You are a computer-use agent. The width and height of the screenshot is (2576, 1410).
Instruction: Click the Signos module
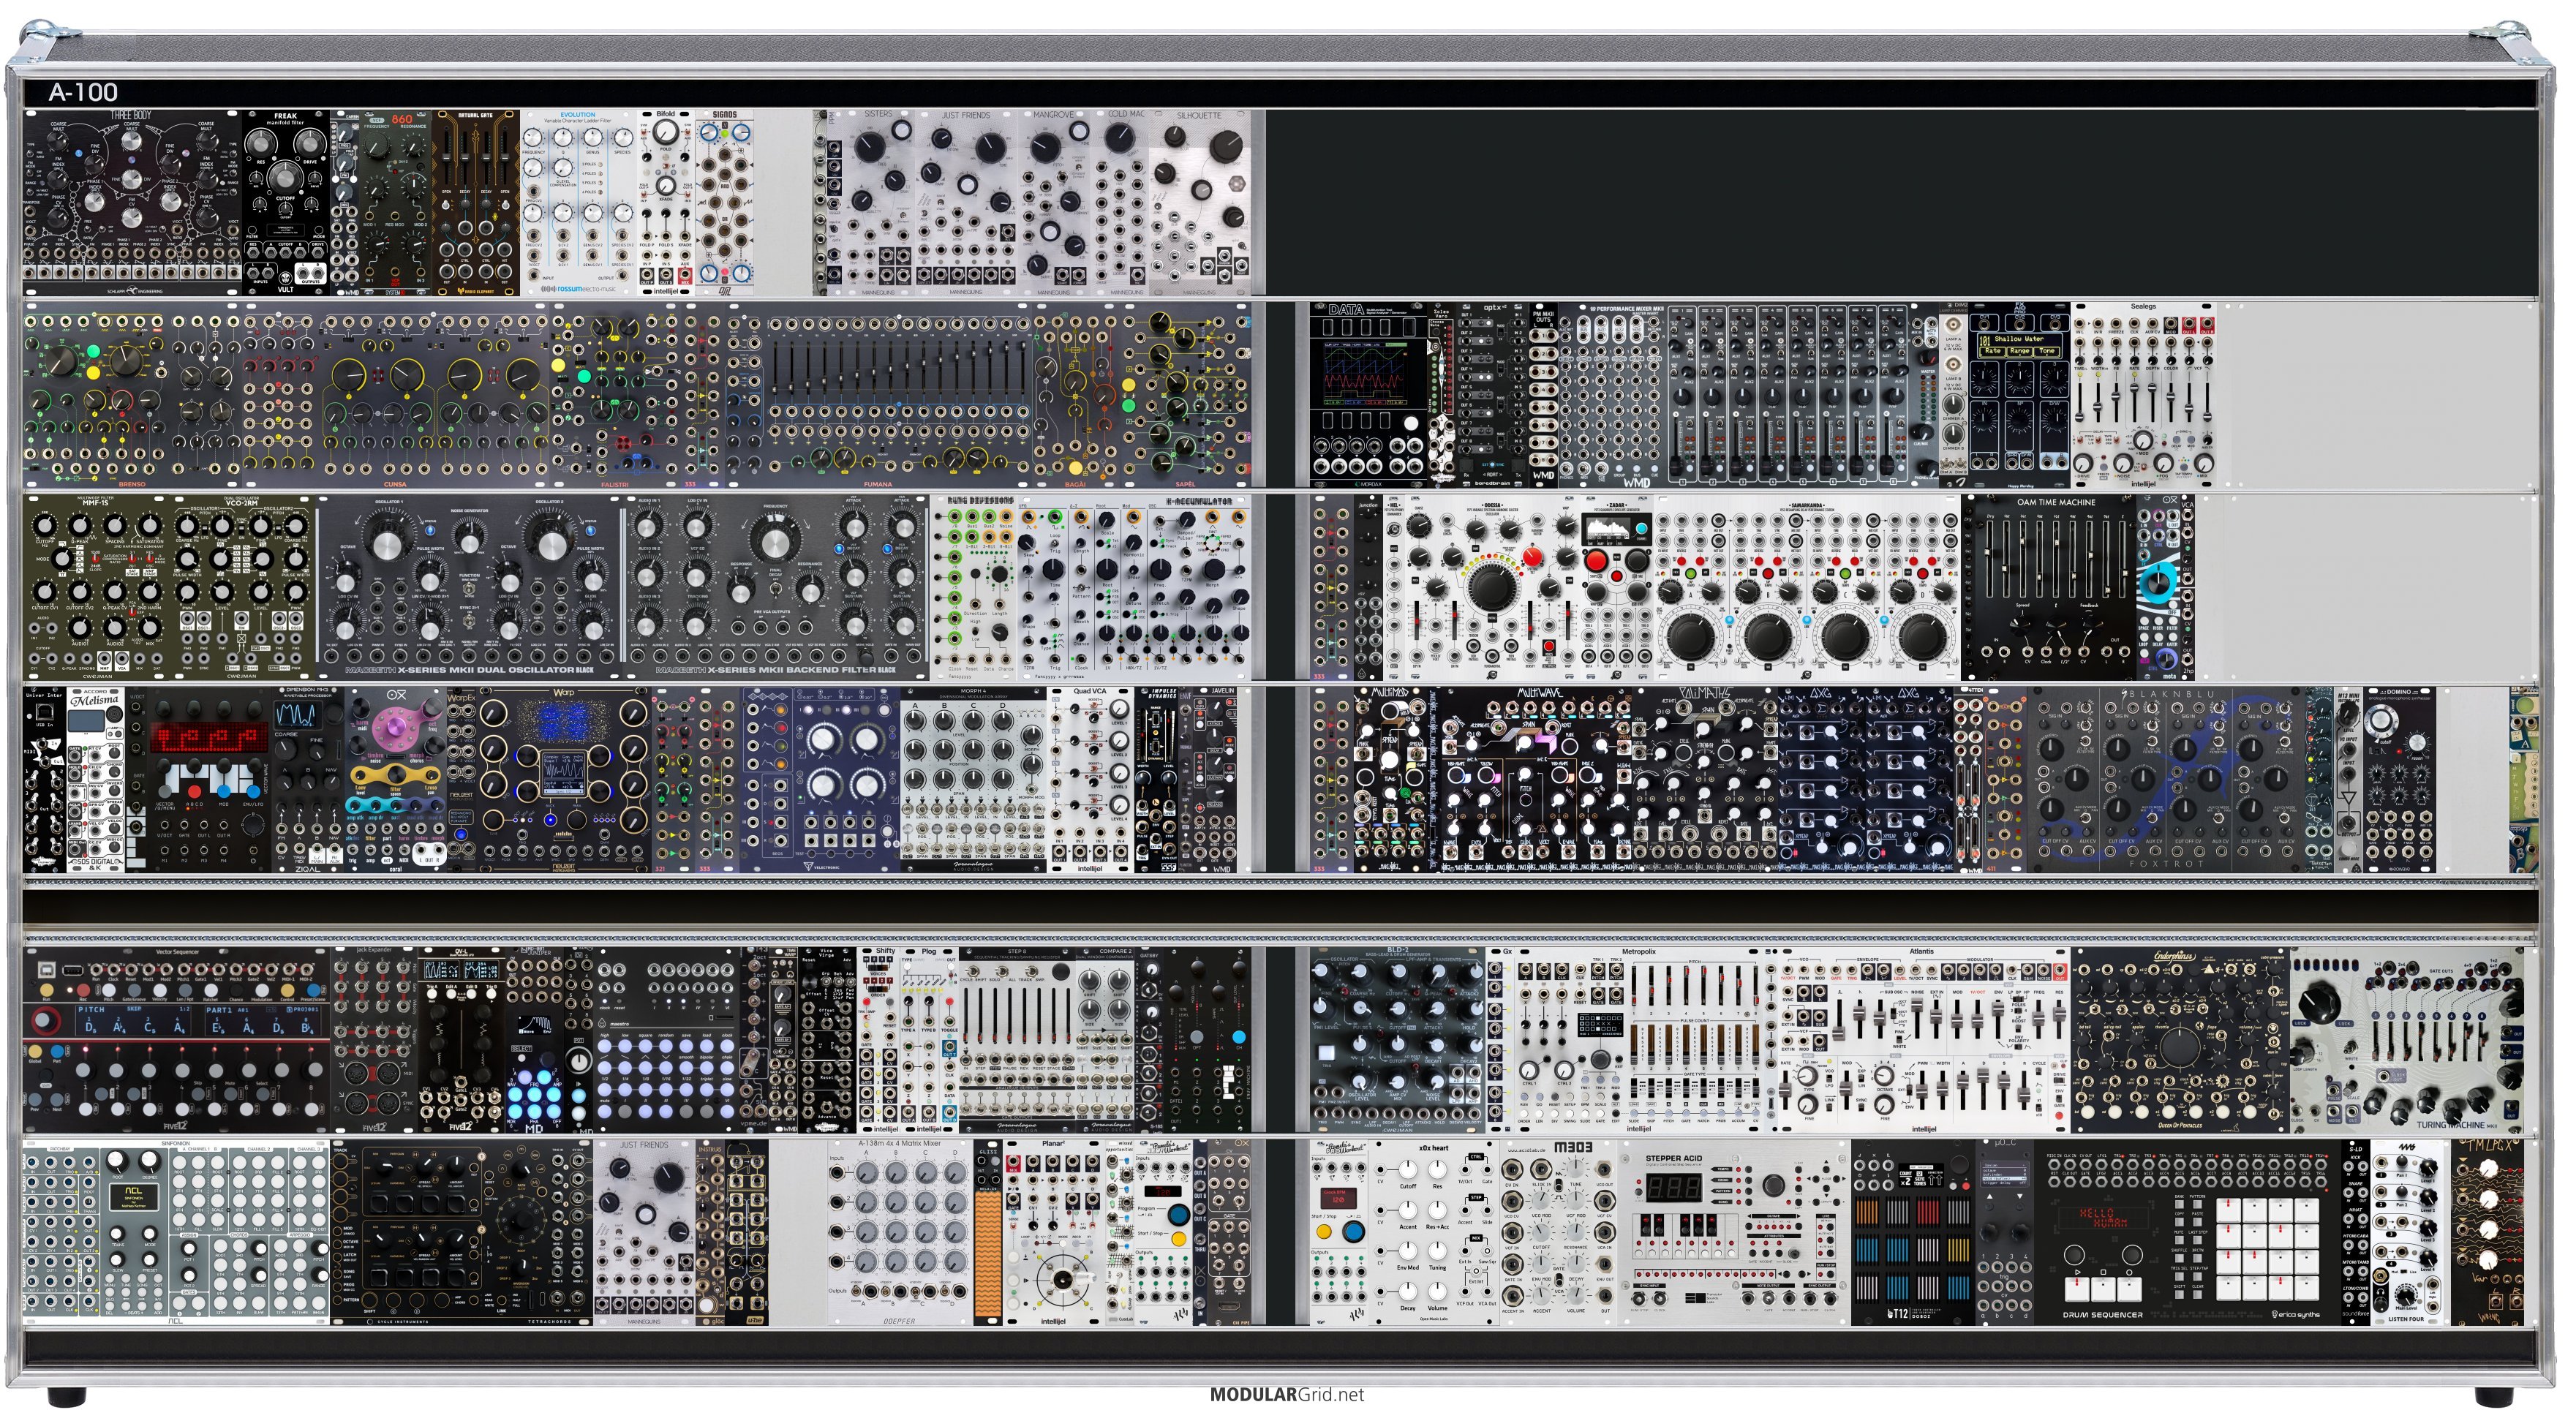click(724, 203)
